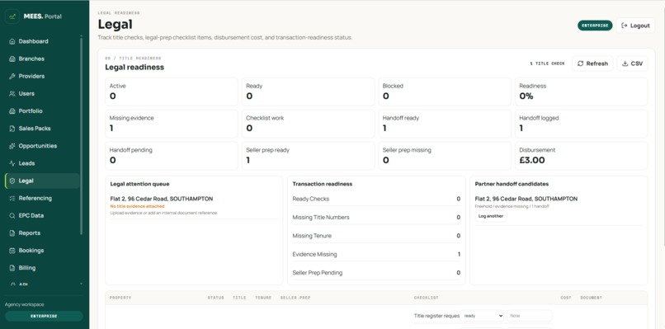
Task: Open Dashboard via its sidebar icon
Action: pyautogui.click(x=12, y=41)
